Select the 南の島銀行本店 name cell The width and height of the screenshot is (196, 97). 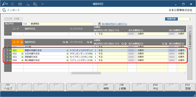pos(46,60)
